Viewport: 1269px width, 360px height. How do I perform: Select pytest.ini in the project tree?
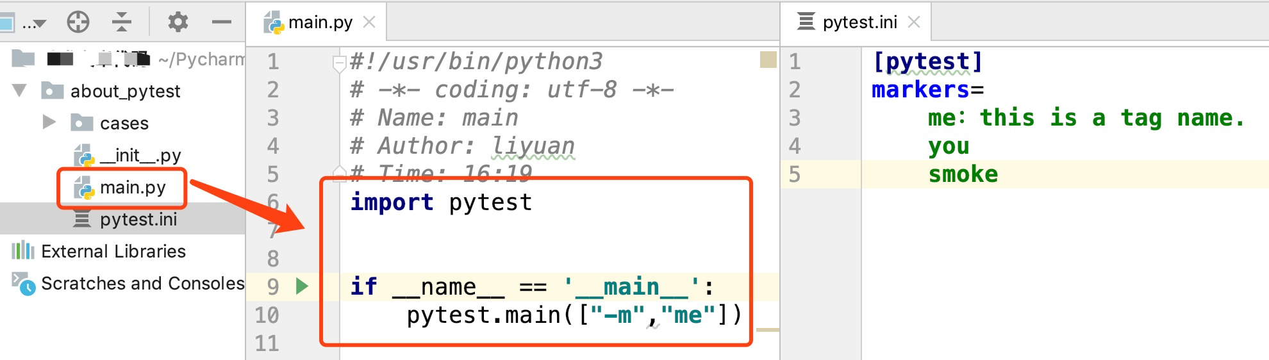pos(138,219)
